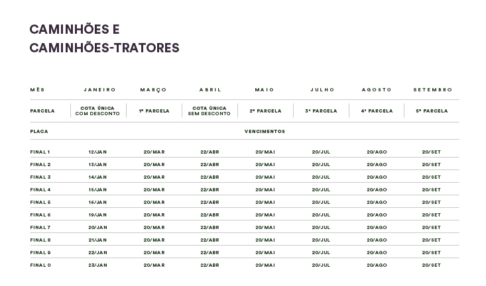The image size is (486, 286).
Task: Click the 5ª Parcela header cell
Action: [x=432, y=111]
